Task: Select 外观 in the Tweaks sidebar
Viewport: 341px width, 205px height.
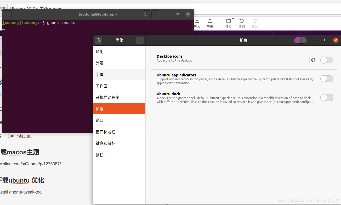Action: click(119, 63)
